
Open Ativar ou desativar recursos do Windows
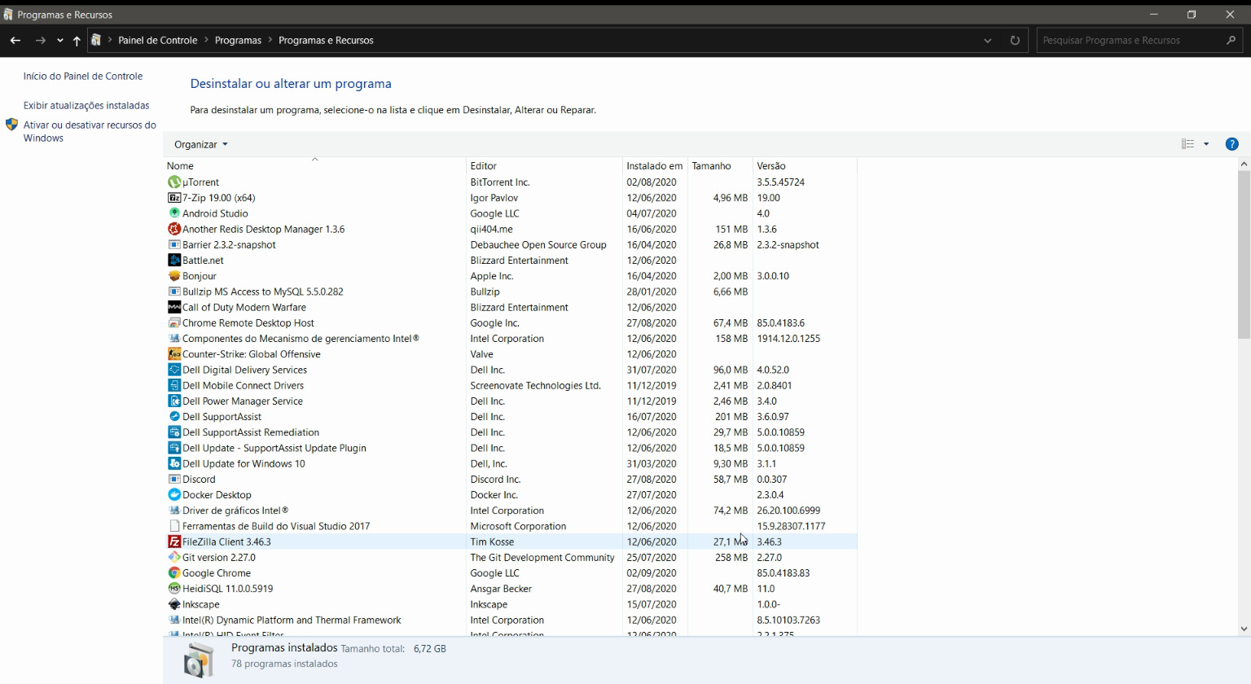click(90, 131)
